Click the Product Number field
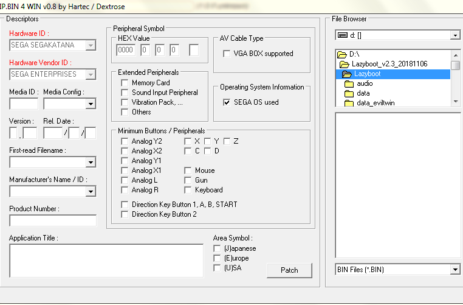Screen dimensions: 463x305 [x=53, y=221]
